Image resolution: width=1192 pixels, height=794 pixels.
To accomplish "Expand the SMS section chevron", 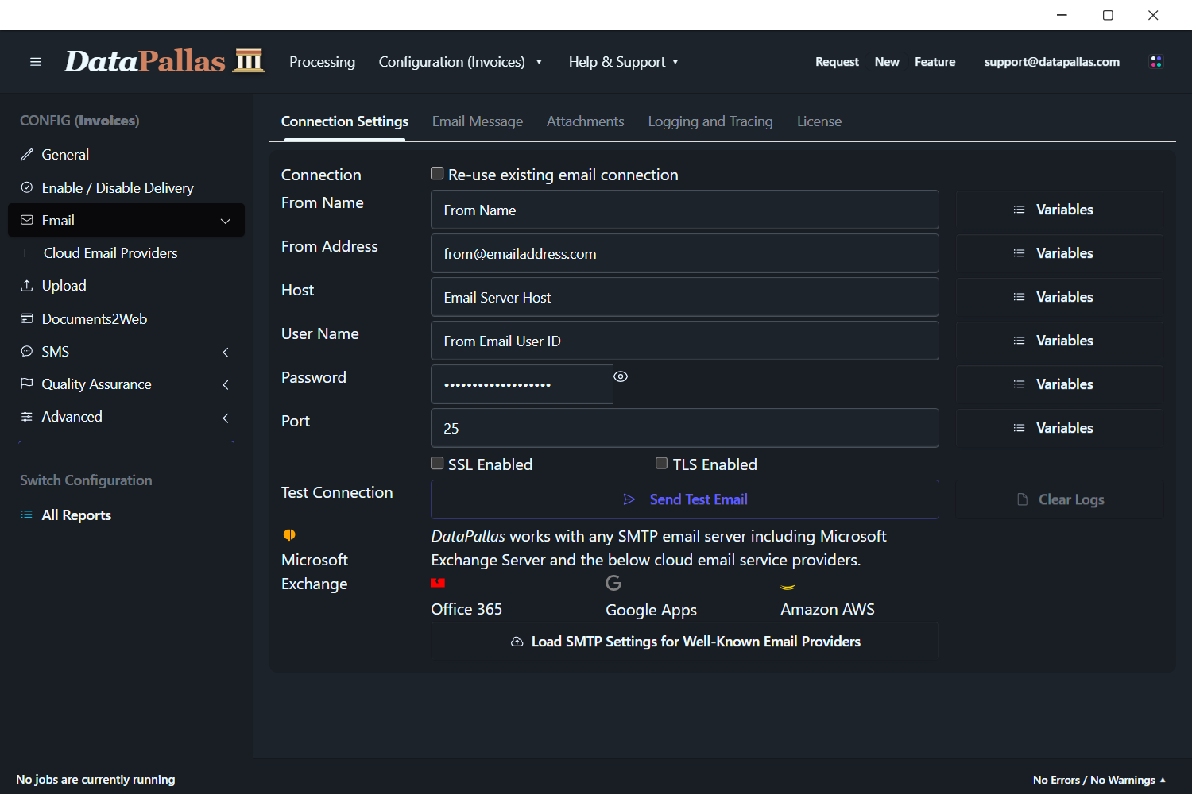I will pyautogui.click(x=226, y=352).
